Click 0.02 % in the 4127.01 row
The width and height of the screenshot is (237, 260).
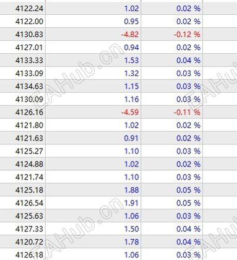pos(188,48)
